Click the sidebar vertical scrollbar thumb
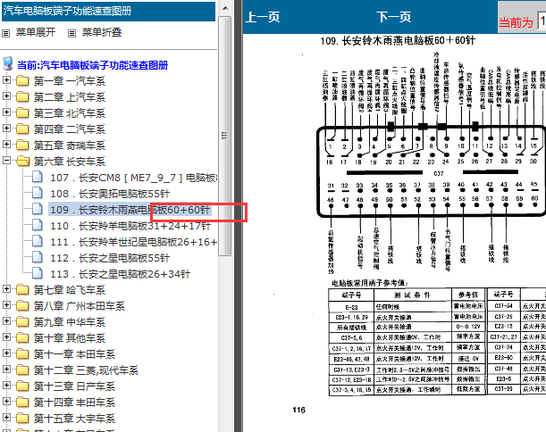Viewport: 546px width, 432px height. coord(225,136)
